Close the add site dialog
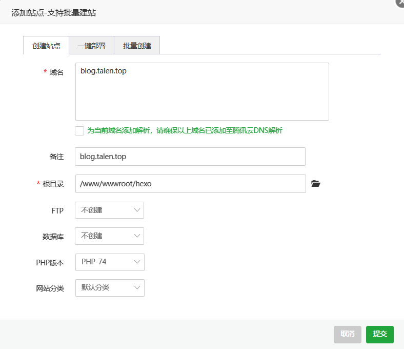The width and height of the screenshot is (404, 349). tap(400, 2)
